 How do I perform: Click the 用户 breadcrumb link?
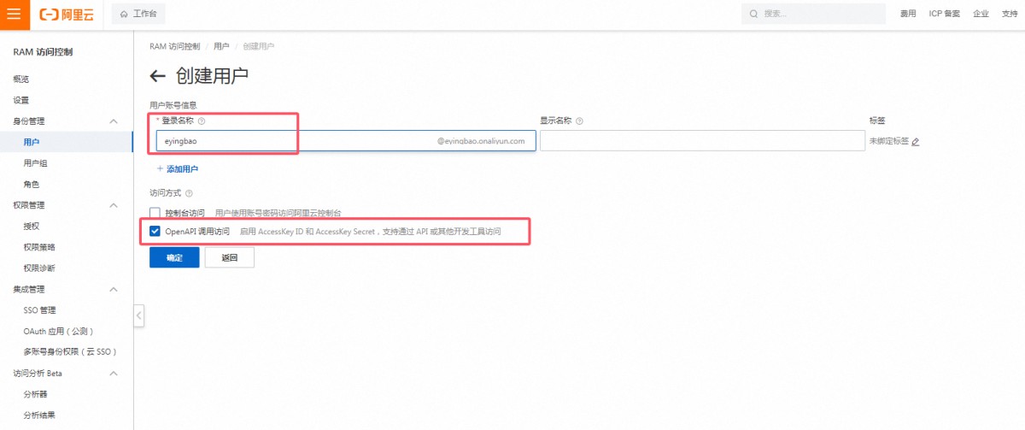[221, 46]
